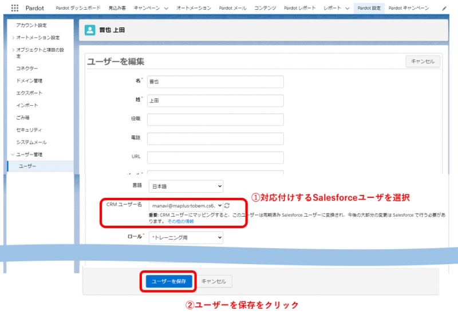Viewport: 458px width, 315px height.
Task: Open the レポート tab
Action: point(332,8)
